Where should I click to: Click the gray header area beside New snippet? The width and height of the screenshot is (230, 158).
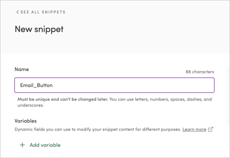coord(149,30)
